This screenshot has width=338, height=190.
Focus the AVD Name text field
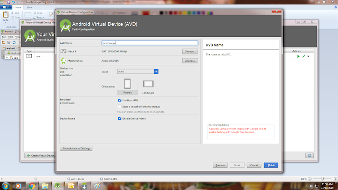pyautogui.click(x=150, y=43)
